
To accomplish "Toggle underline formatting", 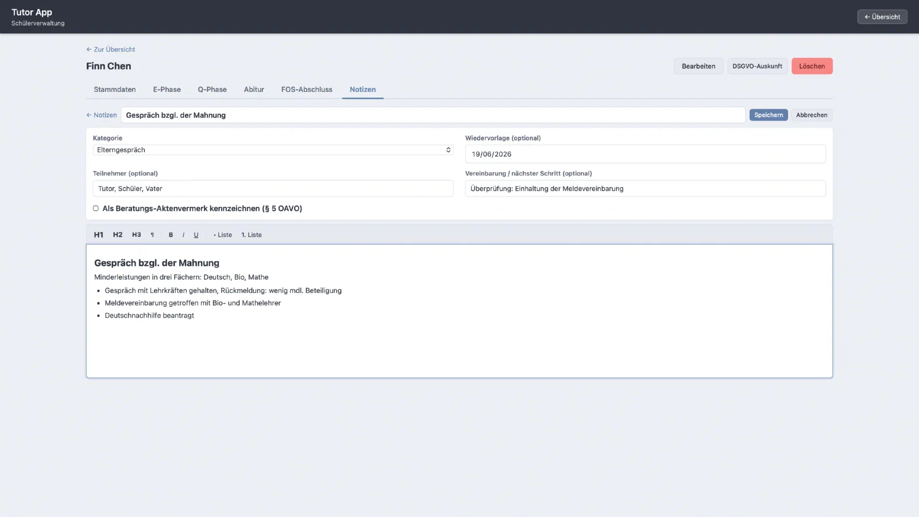I will tap(196, 235).
